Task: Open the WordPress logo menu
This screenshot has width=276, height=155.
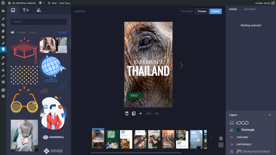Action: pos(3,3)
